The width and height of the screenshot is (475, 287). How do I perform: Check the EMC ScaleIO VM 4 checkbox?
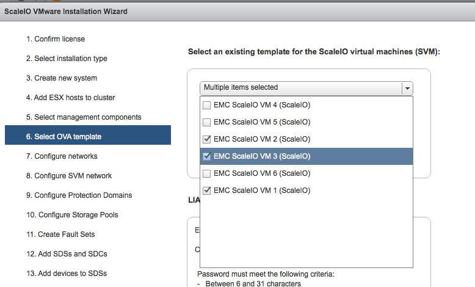[x=207, y=105]
